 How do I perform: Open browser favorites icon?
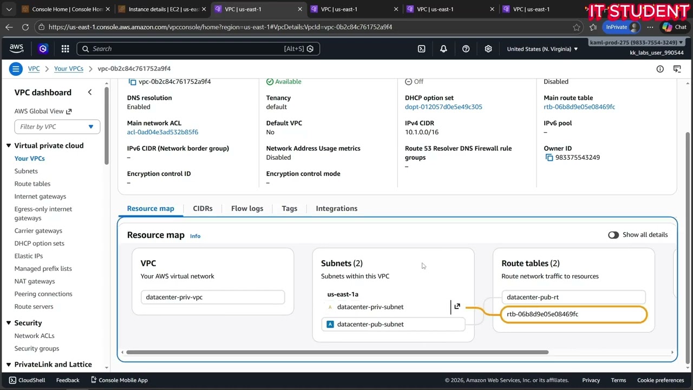[593, 27]
